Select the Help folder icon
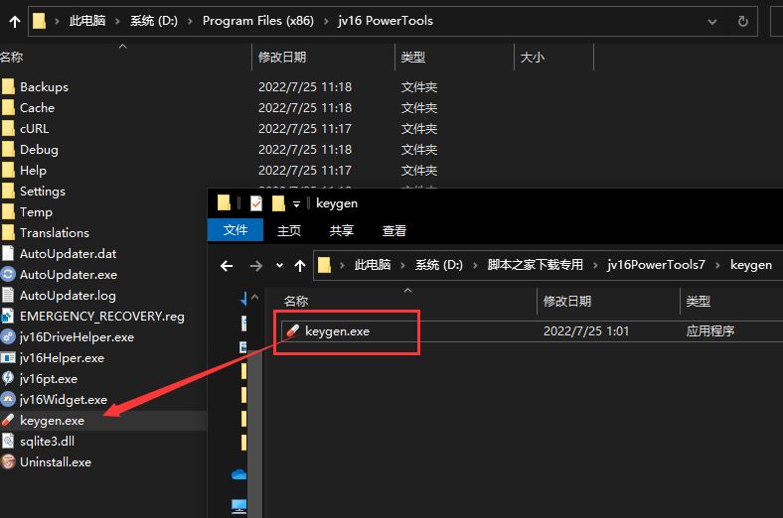The image size is (783, 518). [8, 171]
